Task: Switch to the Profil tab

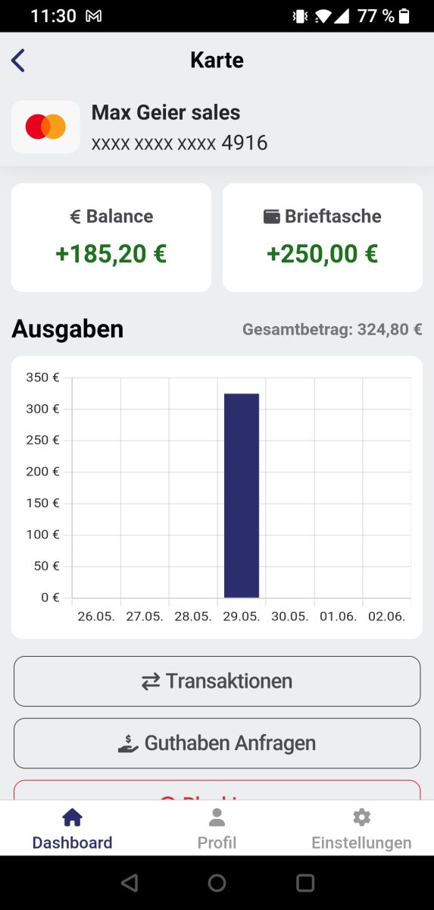Action: pyautogui.click(x=217, y=828)
